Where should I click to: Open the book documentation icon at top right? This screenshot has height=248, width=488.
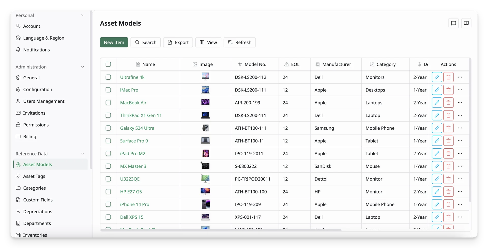click(466, 23)
